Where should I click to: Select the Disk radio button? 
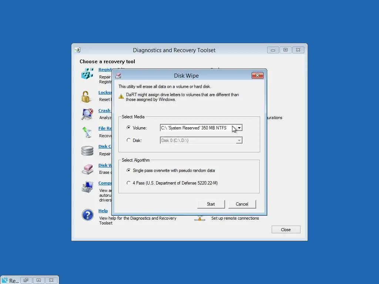click(x=128, y=140)
